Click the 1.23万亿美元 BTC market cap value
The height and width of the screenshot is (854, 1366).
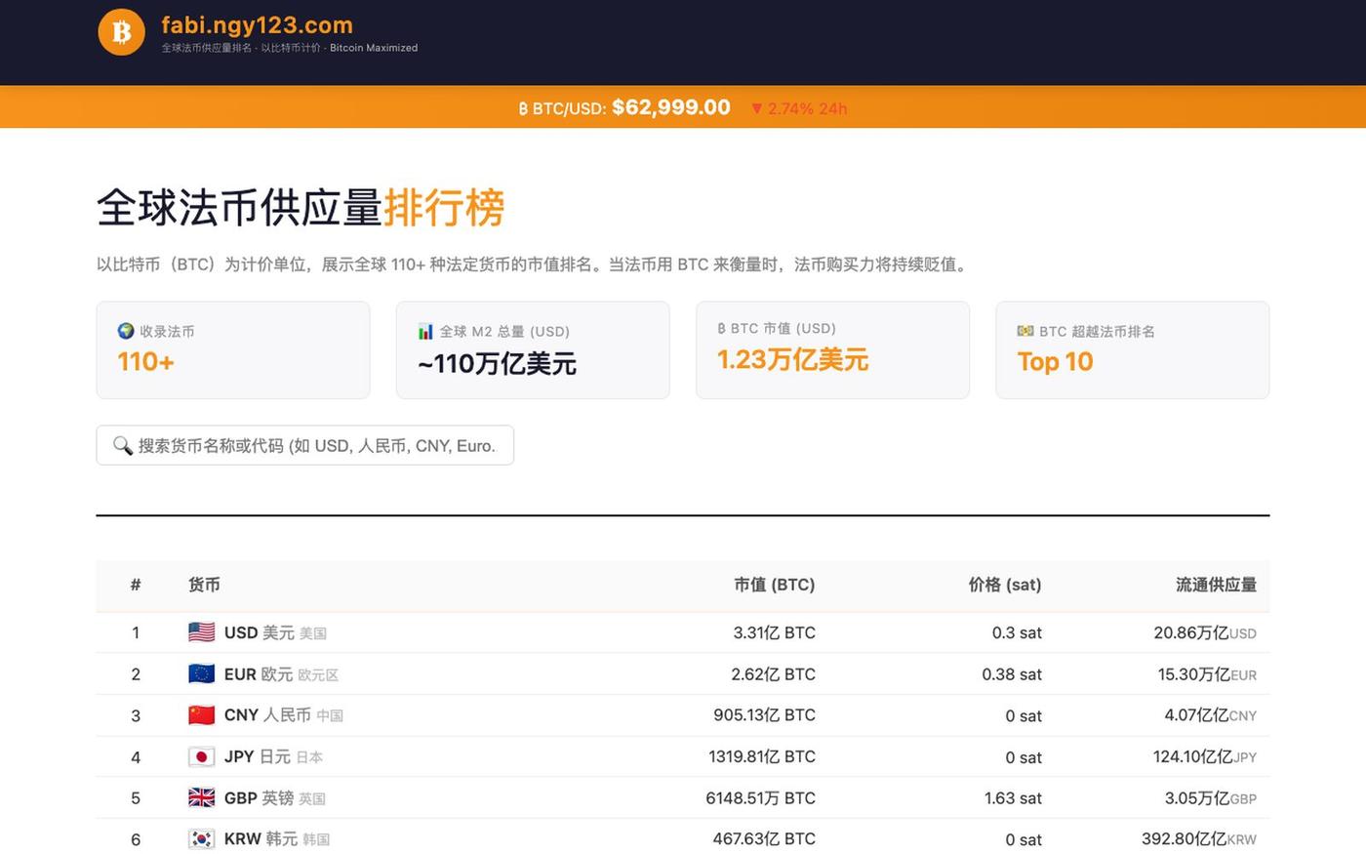792,359
